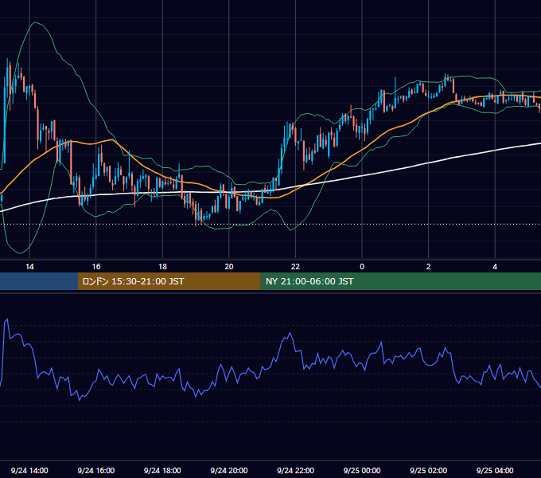This screenshot has height=478, width=541.
Task: Click hour label '22' under the price chart
Action: (x=295, y=266)
